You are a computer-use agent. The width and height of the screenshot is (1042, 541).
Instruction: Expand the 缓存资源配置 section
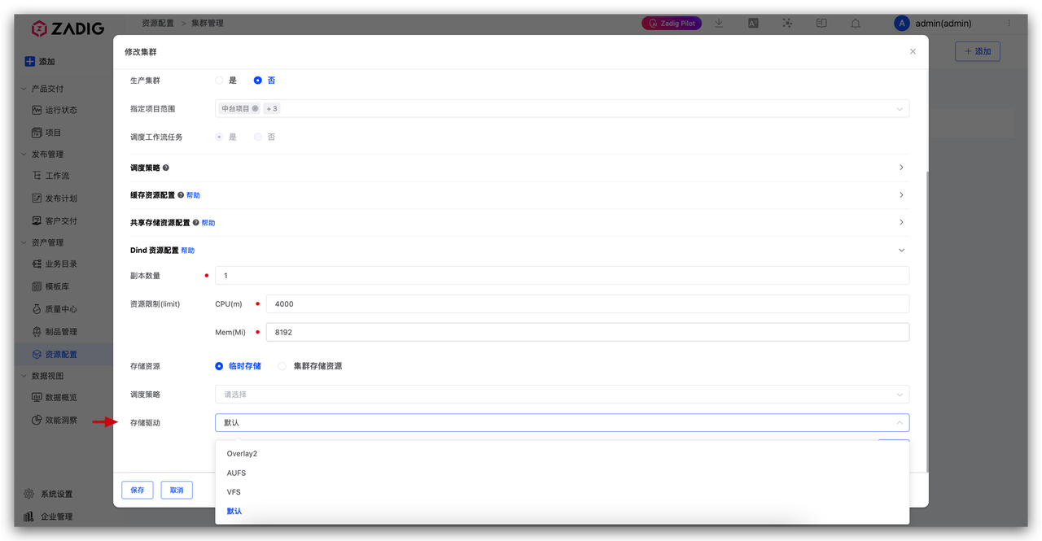(x=901, y=195)
